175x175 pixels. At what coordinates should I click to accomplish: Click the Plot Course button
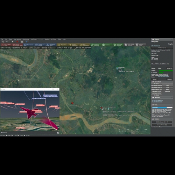29,45
